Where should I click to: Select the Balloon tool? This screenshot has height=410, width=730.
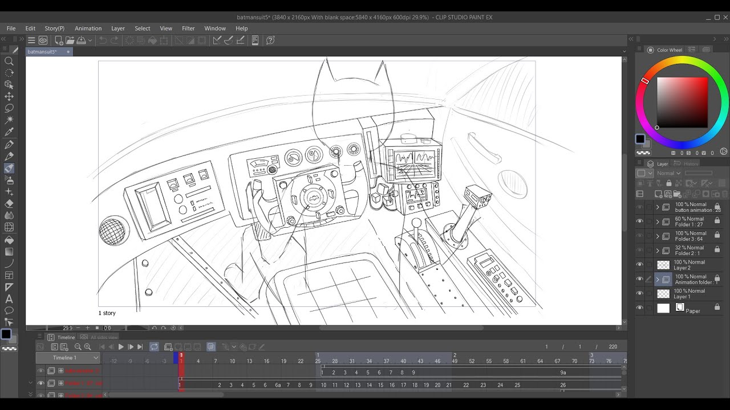(9, 310)
